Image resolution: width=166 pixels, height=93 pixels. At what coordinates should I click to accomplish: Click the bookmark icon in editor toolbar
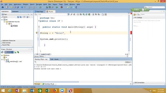93,14
